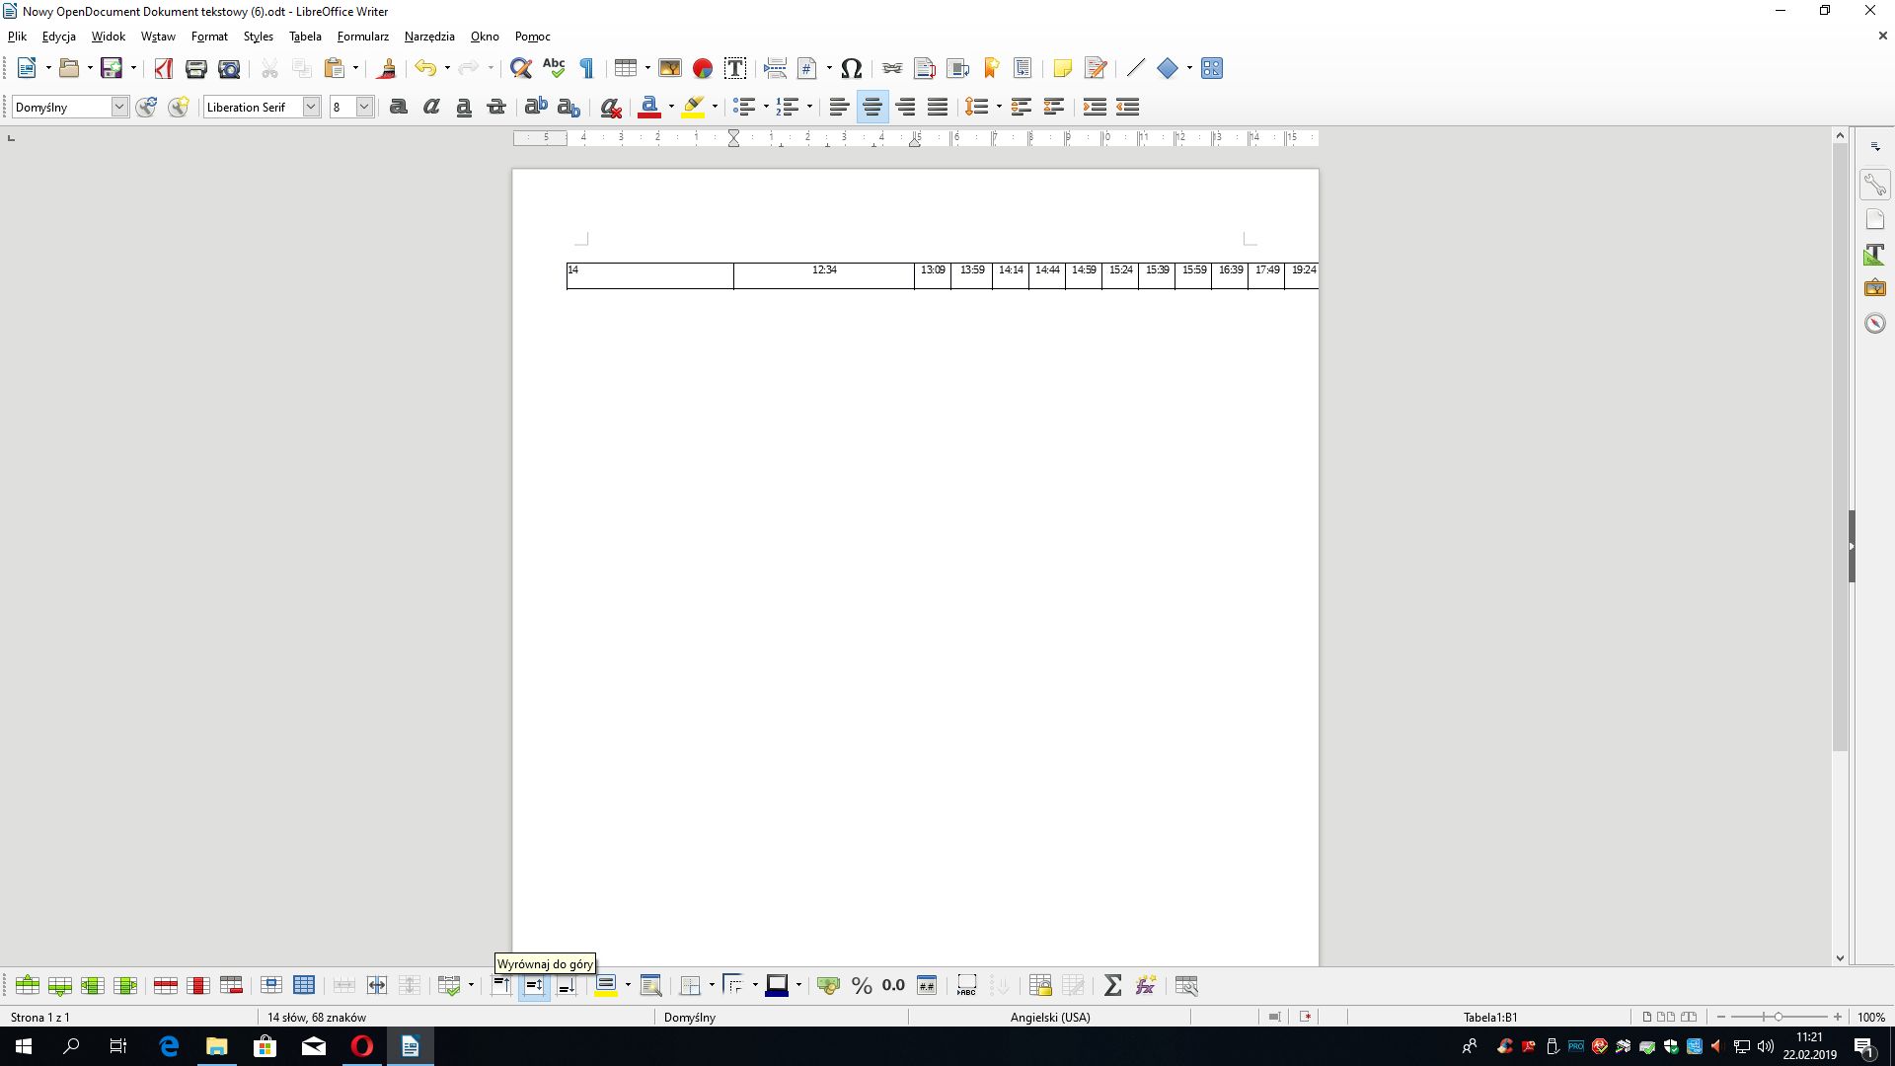The width and height of the screenshot is (1895, 1066).
Task: Insert special character with Omega icon
Action: (852, 68)
